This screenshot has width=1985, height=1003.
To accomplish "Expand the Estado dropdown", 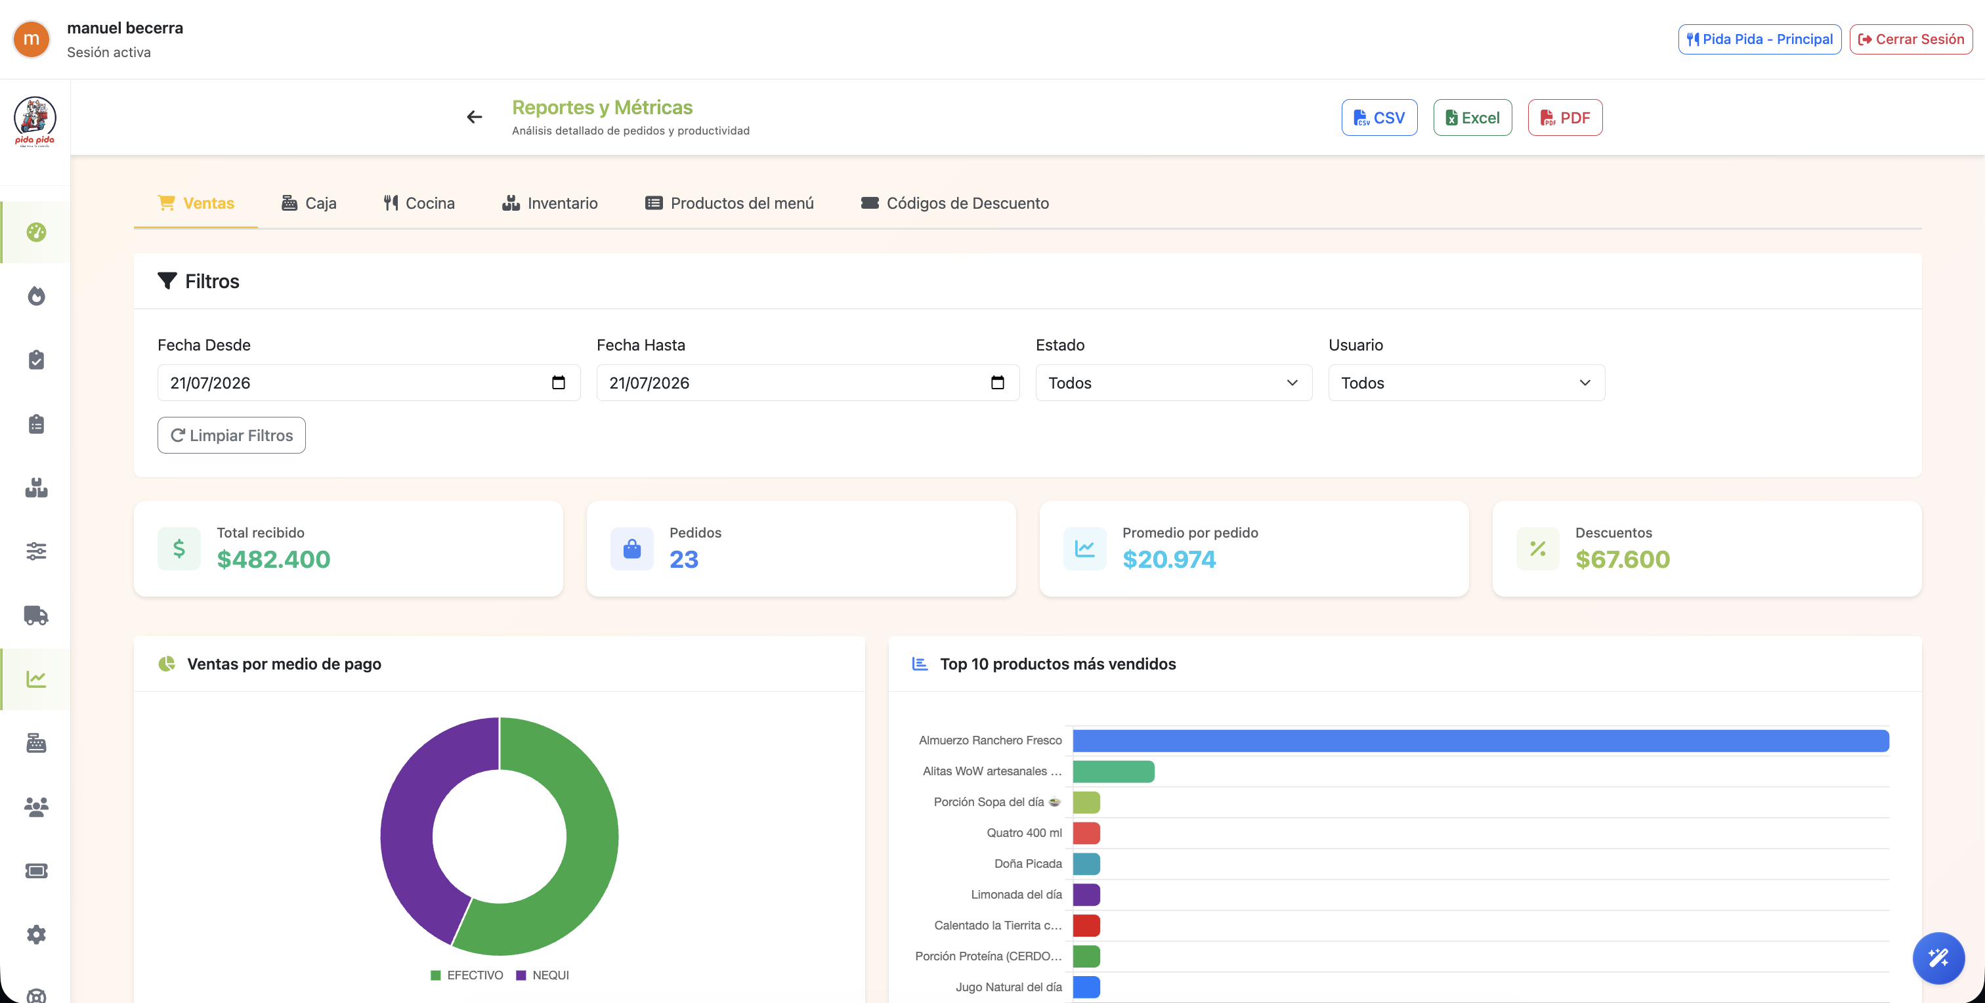I will click(x=1174, y=383).
